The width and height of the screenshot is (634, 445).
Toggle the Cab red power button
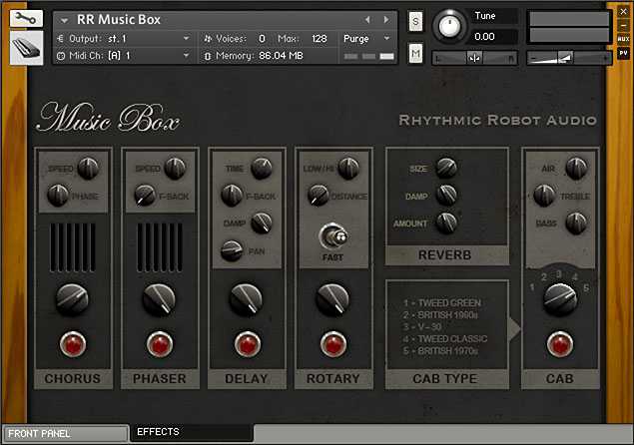560,344
